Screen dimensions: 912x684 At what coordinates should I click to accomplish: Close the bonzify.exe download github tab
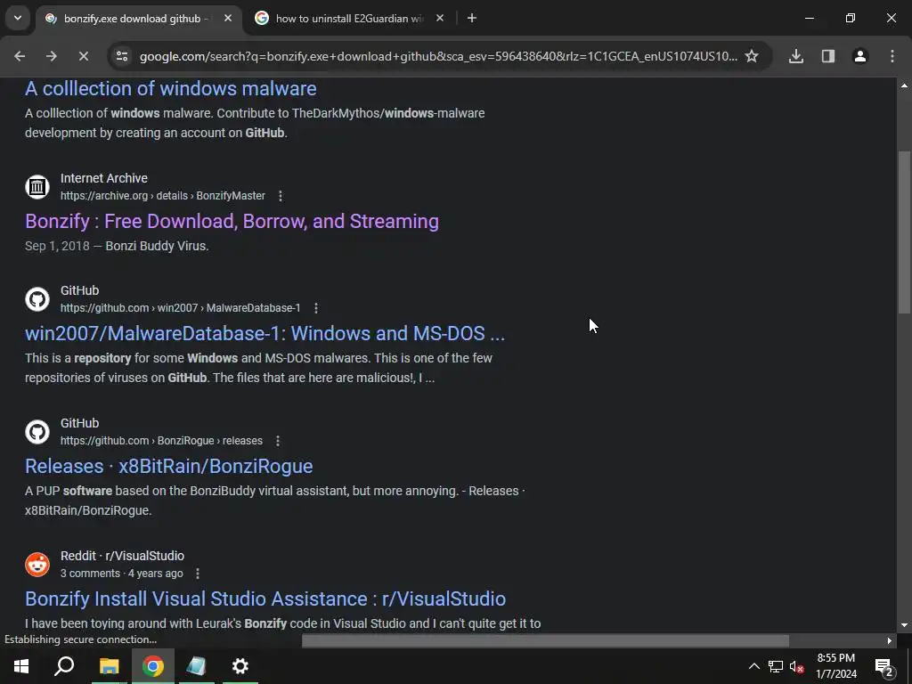pyautogui.click(x=228, y=19)
